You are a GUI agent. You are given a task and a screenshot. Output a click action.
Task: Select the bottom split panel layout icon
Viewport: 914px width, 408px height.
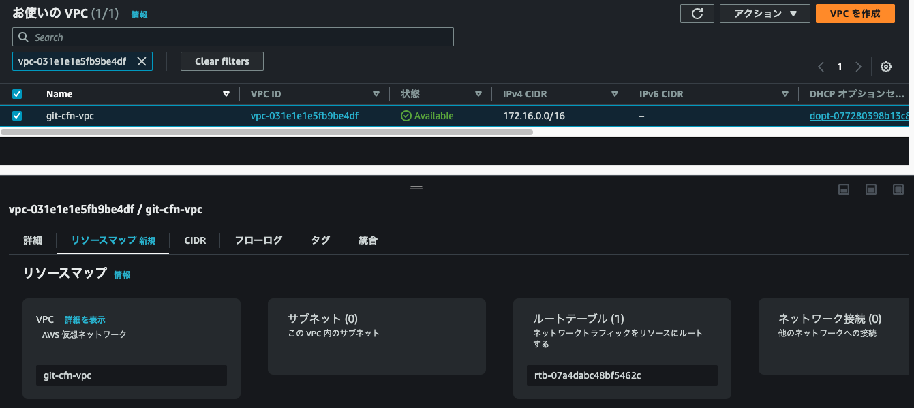(x=844, y=189)
